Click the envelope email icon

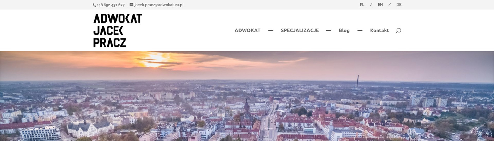(x=131, y=5)
